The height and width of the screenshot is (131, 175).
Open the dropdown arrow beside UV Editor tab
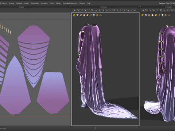tap(30, 7)
